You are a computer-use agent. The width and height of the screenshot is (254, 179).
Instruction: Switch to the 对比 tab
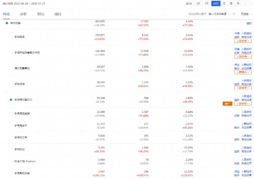(41, 14)
